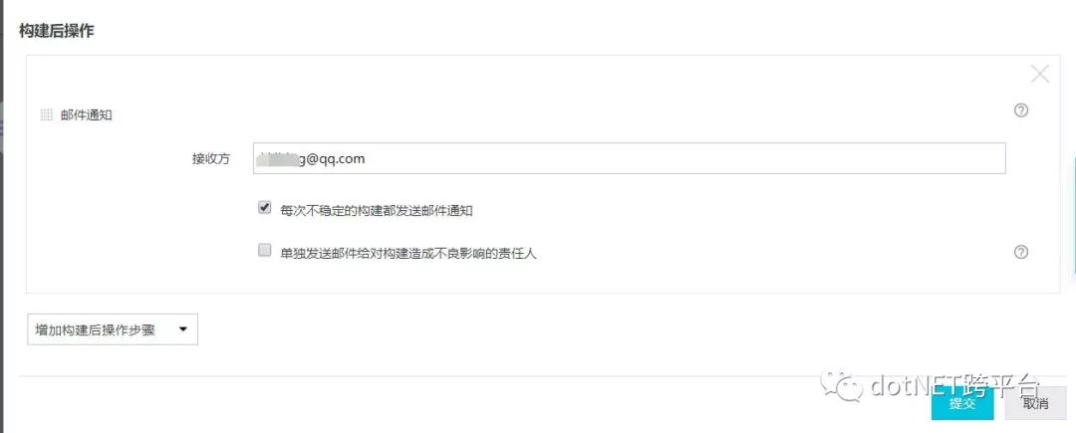
Task: Remove the 邮件通知 post-build step with the X icon
Action: point(1039,74)
